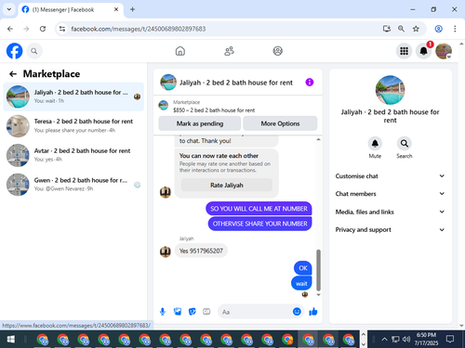Screen dimensions: 465x348
Task: Click large listing thumbnail in info panel
Action: pos(390,90)
